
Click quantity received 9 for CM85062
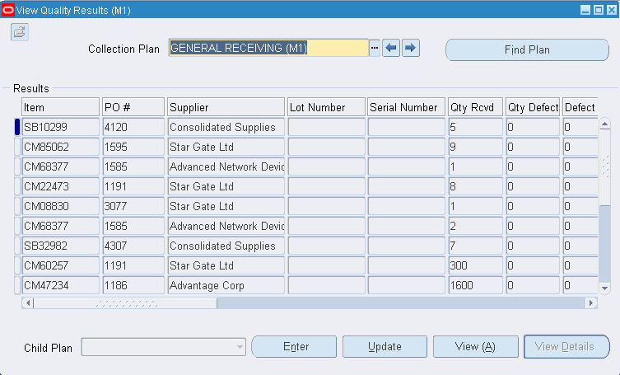[475, 147]
